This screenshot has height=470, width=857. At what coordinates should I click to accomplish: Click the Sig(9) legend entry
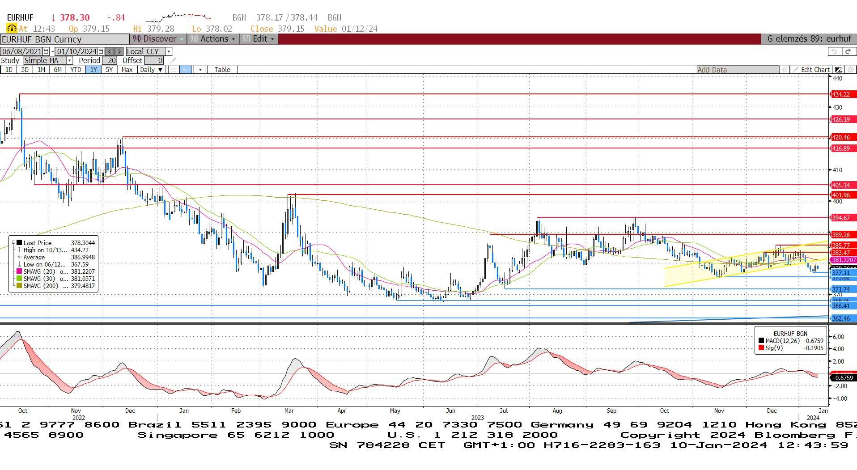coord(791,348)
